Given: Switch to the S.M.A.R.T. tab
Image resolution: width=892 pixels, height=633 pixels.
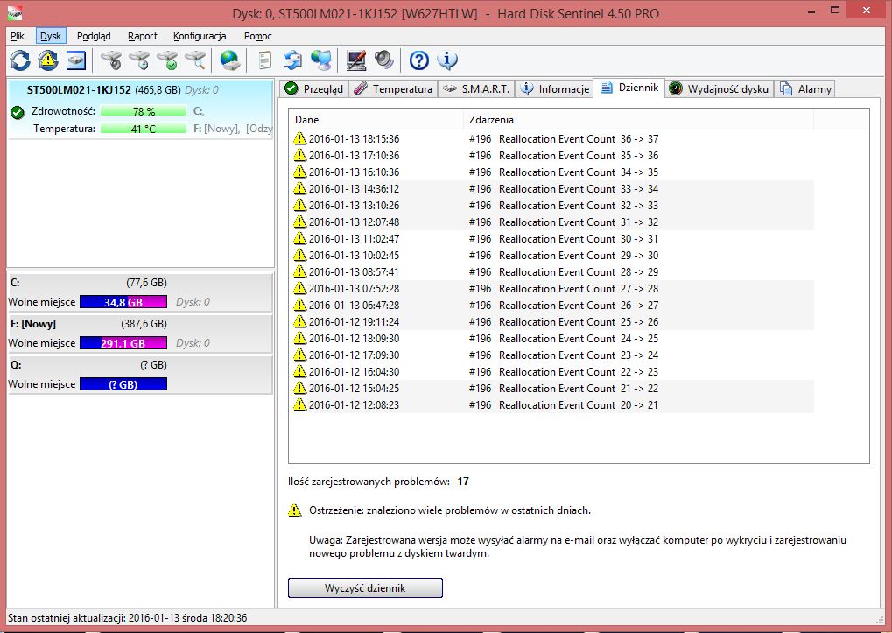Looking at the screenshot, I should point(476,88).
